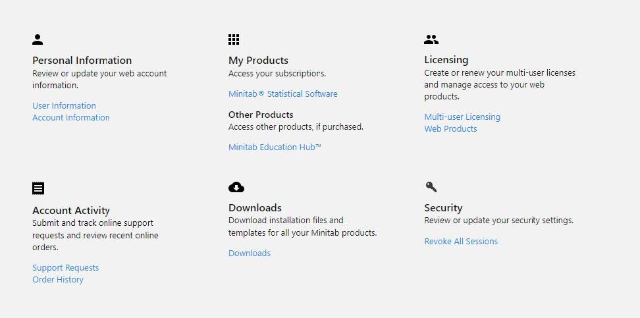
Task: Click the Downloads link under templates text
Action: (x=250, y=253)
